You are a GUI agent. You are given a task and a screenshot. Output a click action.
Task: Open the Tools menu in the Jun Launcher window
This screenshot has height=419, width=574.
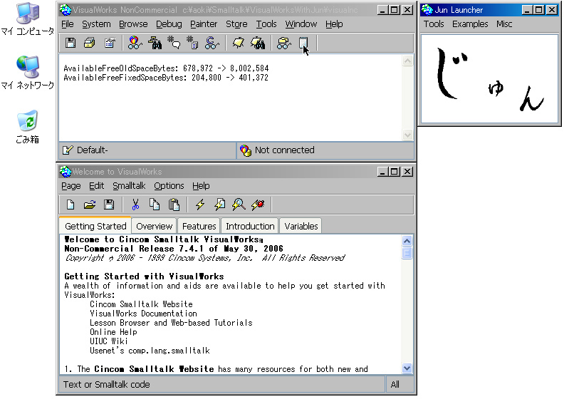(x=434, y=24)
